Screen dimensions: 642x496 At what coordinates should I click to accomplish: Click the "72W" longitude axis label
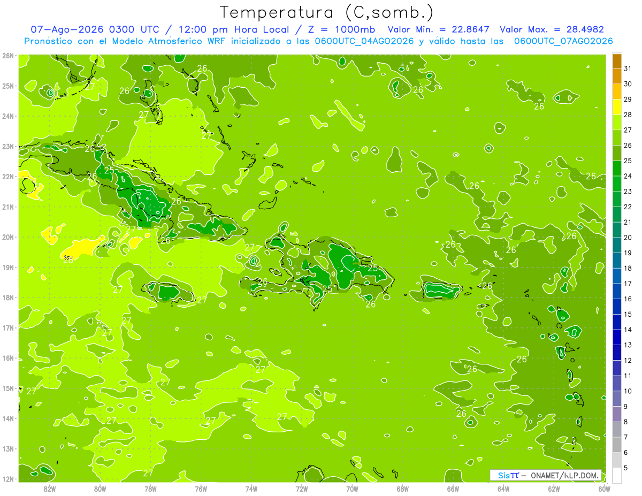(x=302, y=489)
